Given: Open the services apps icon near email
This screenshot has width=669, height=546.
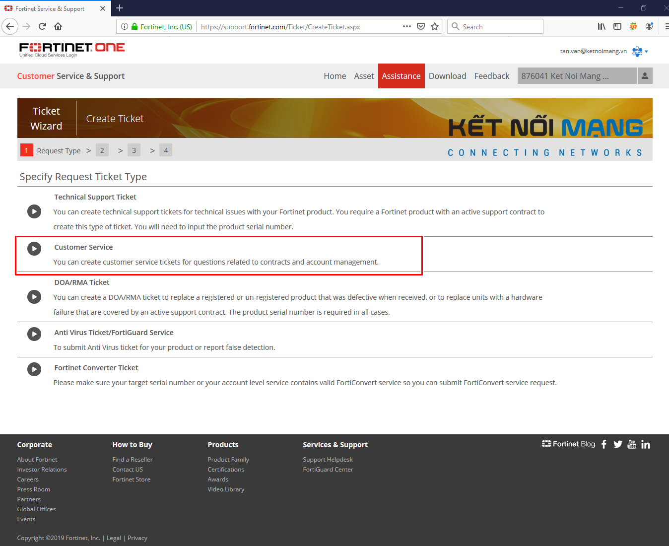Looking at the screenshot, I should coord(638,51).
